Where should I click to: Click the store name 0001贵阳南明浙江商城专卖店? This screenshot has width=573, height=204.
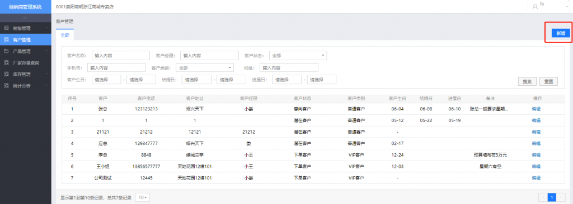pyautogui.click(x=84, y=7)
